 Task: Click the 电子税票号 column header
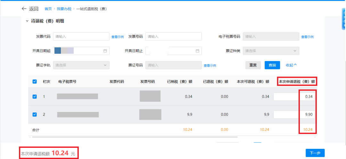pos(67,82)
